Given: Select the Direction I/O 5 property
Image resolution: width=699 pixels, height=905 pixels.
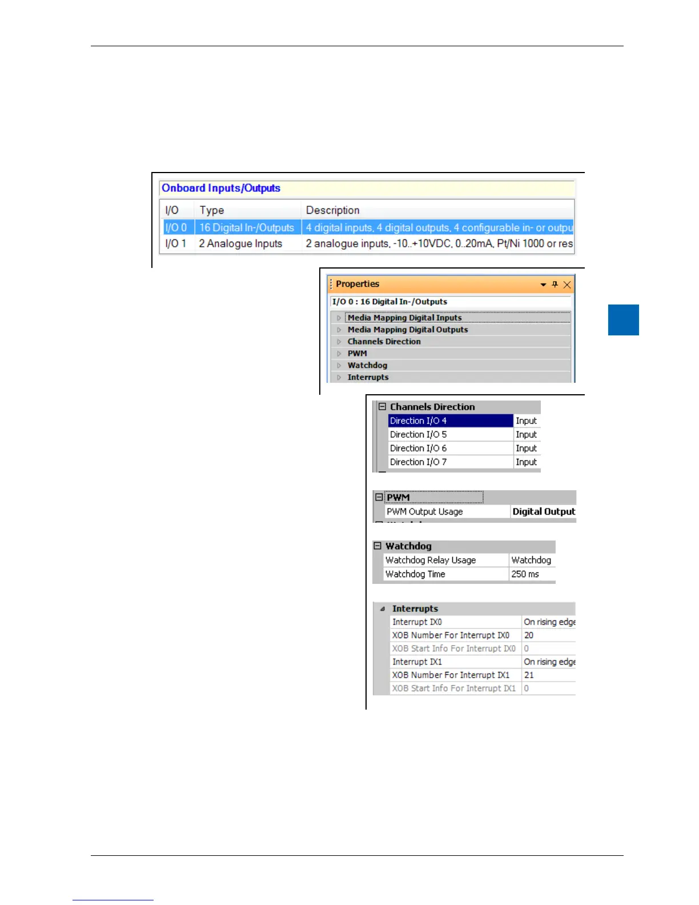Looking at the screenshot, I should tap(451, 434).
